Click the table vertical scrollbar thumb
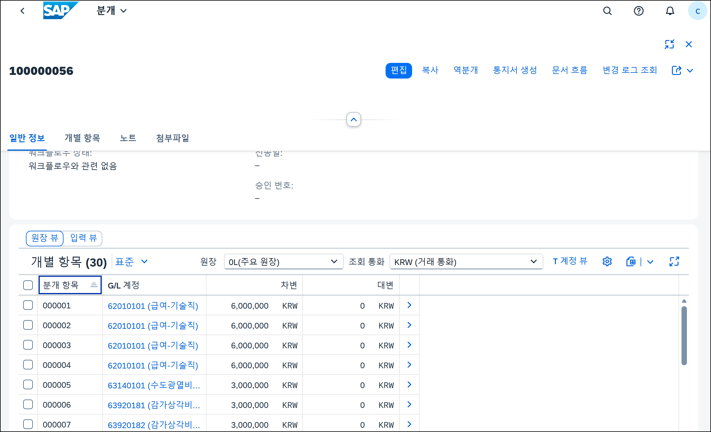Screen dimensions: 711x432 click(684, 335)
